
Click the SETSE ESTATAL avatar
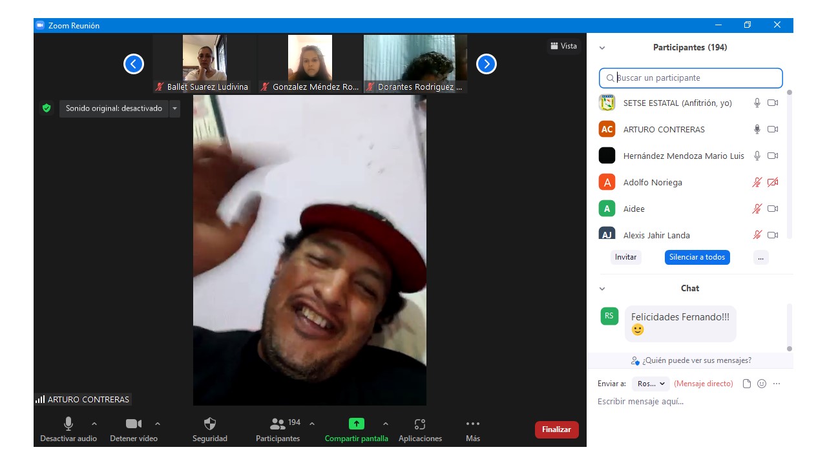(607, 103)
